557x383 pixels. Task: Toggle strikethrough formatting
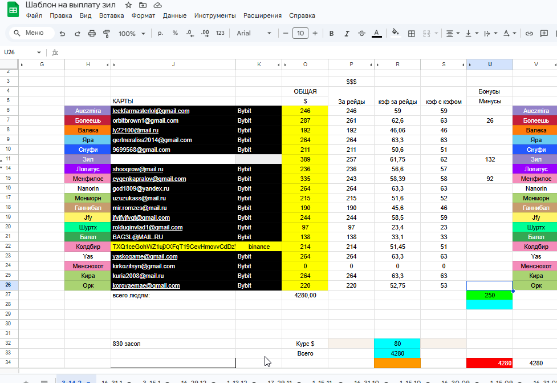(x=361, y=34)
